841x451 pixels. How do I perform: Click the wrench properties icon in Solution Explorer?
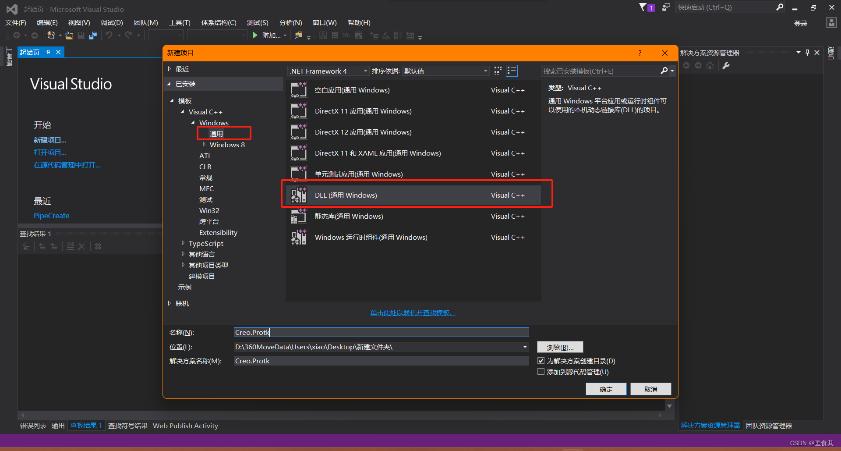tap(726, 66)
